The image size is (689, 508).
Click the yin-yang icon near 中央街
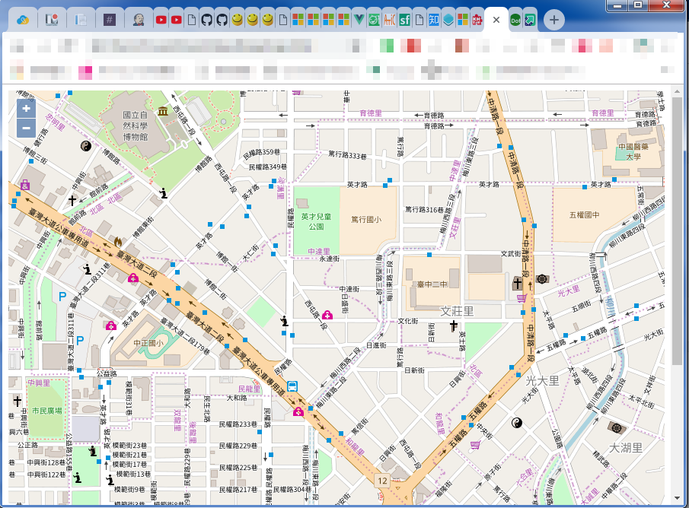(517, 423)
